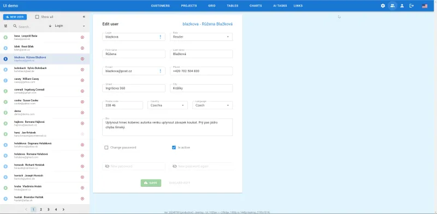Open the US flag language selector
Viewport: 437px width, 214px height.
425,6
